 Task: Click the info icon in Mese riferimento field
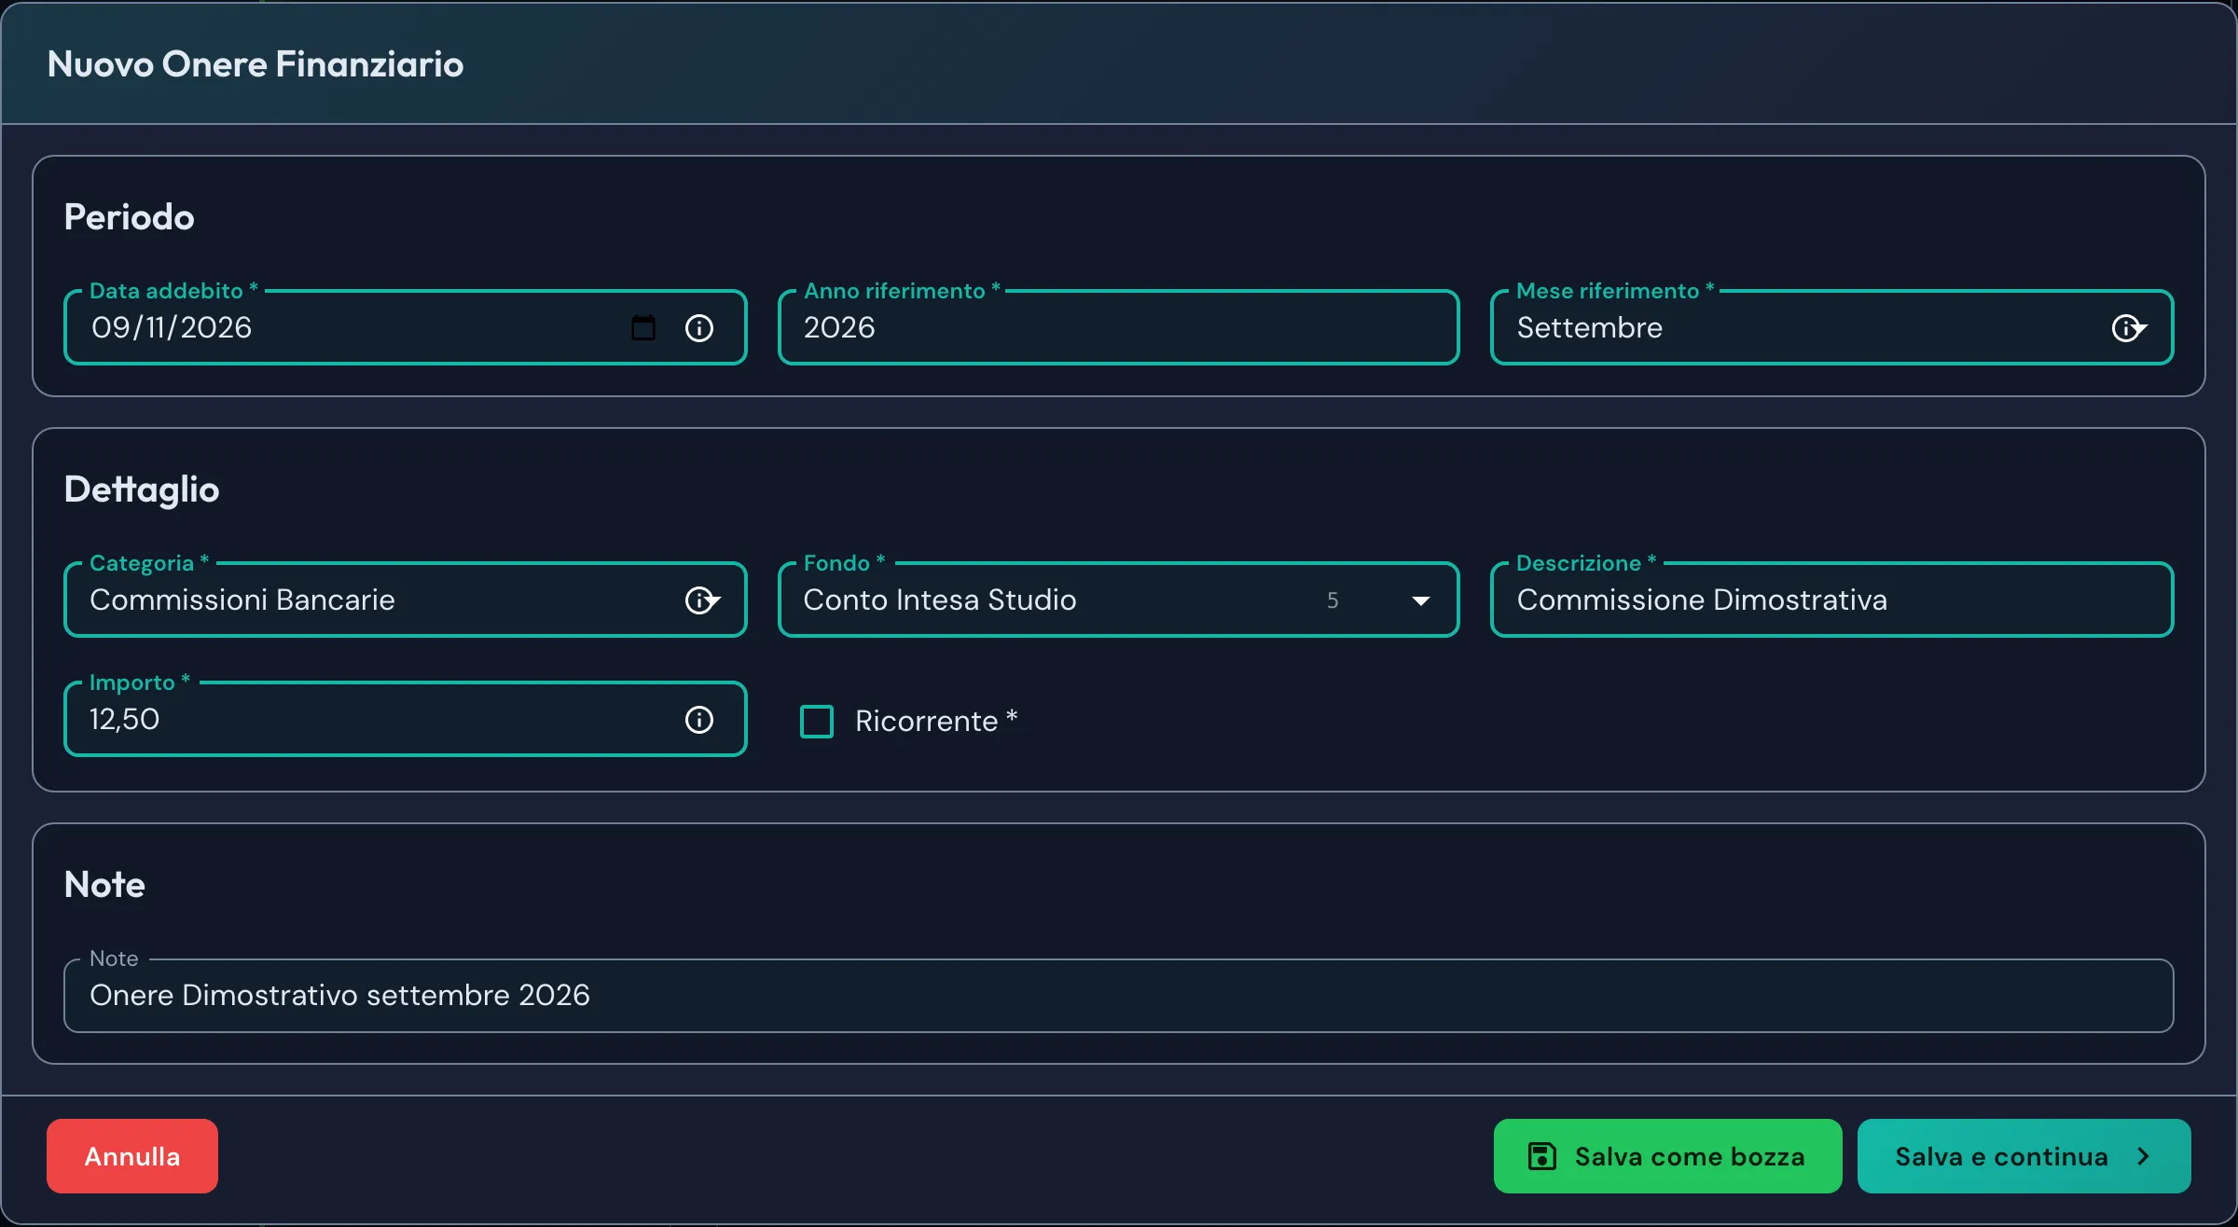[2125, 327]
